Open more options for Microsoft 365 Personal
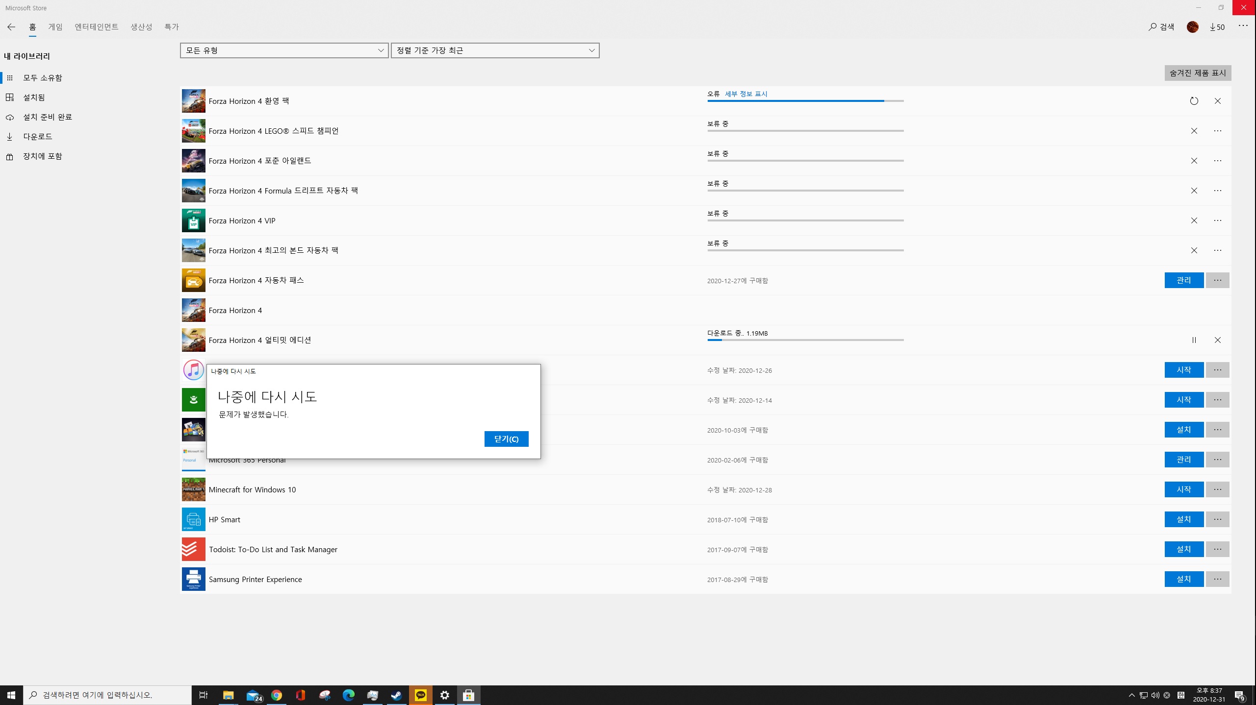This screenshot has width=1256, height=705. [1217, 460]
